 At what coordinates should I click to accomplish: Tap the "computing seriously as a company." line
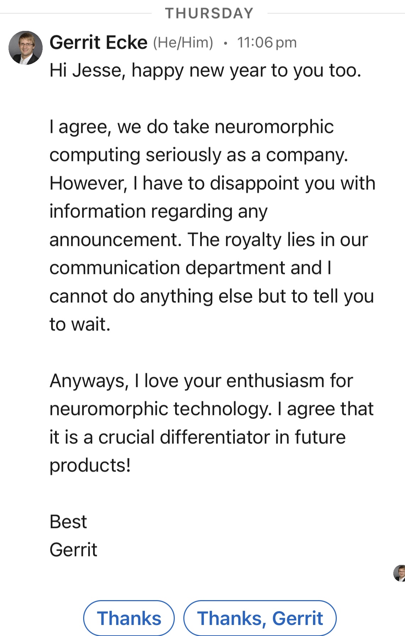(199, 155)
